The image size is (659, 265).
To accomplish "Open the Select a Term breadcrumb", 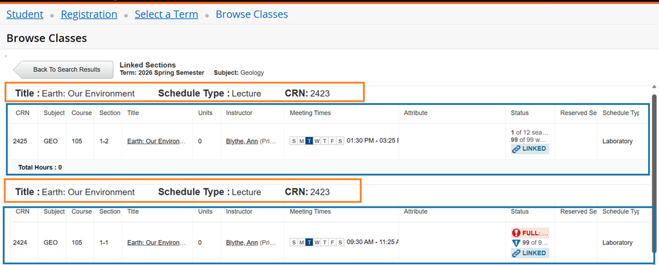I will [167, 14].
